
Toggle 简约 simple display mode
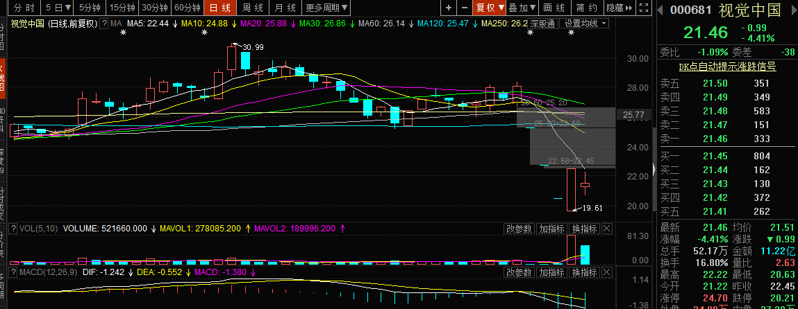(586, 8)
